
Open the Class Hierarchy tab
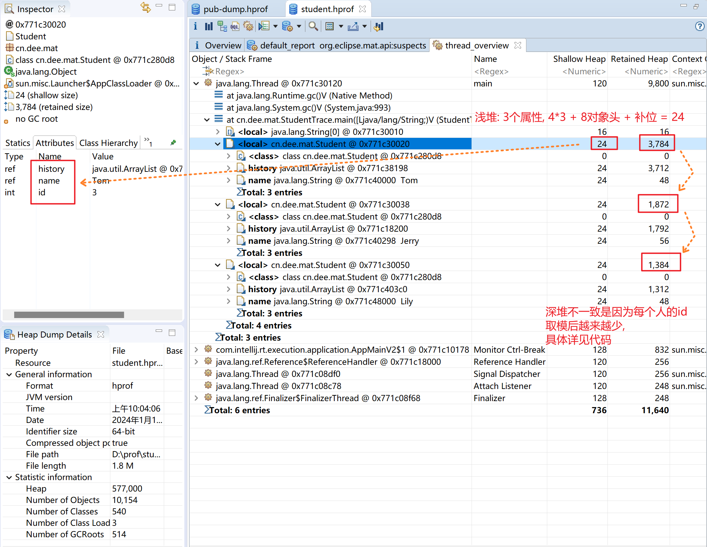pyautogui.click(x=108, y=143)
